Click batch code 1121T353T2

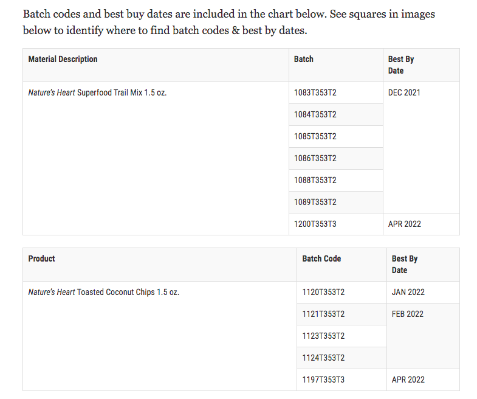323,314
